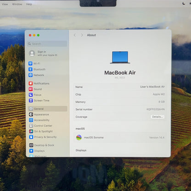
Task: Open the Help menu
Action: point(29,4)
